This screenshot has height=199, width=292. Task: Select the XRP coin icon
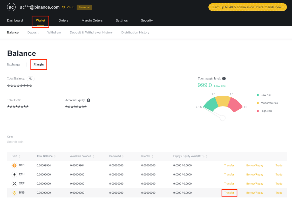coord(15,183)
